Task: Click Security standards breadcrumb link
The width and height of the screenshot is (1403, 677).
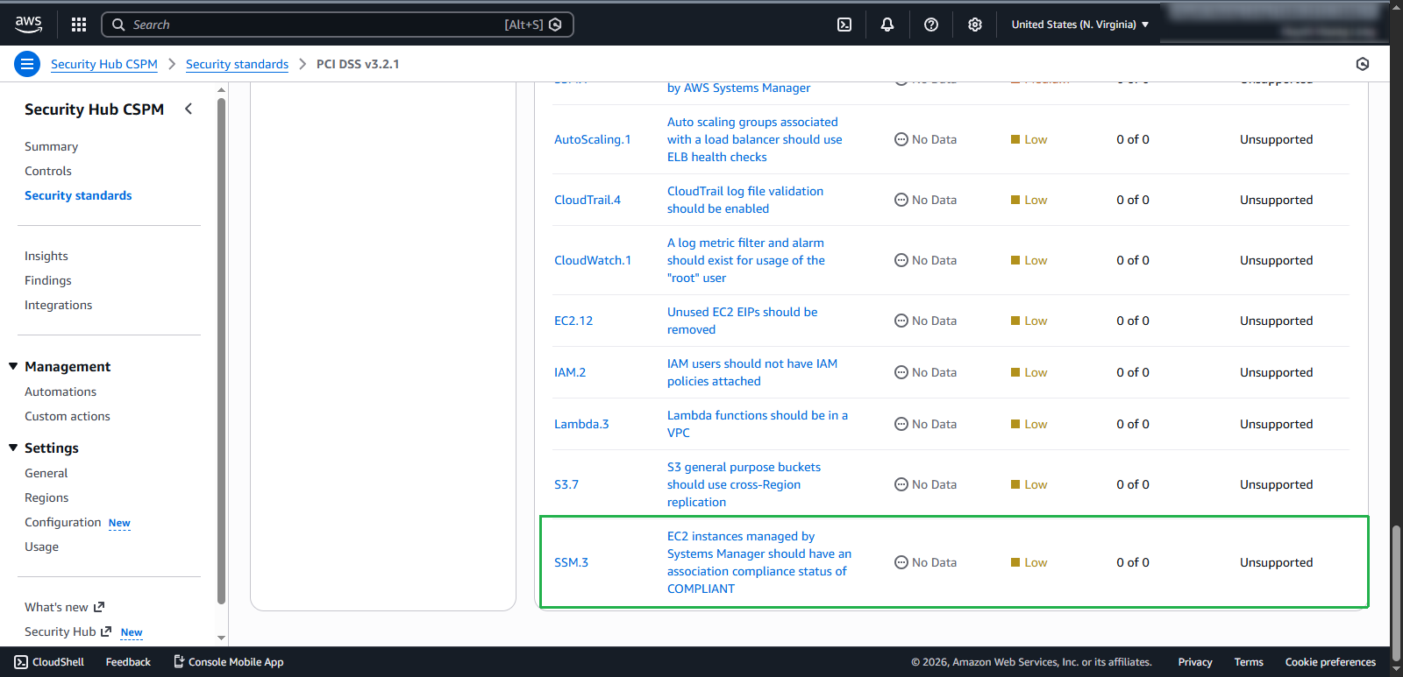Action: 237,64
